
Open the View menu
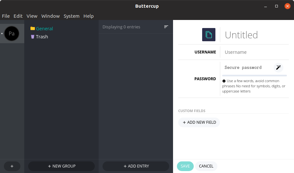[x=32, y=16]
